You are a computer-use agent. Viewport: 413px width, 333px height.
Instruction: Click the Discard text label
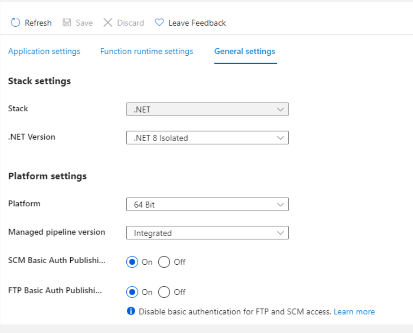point(130,23)
